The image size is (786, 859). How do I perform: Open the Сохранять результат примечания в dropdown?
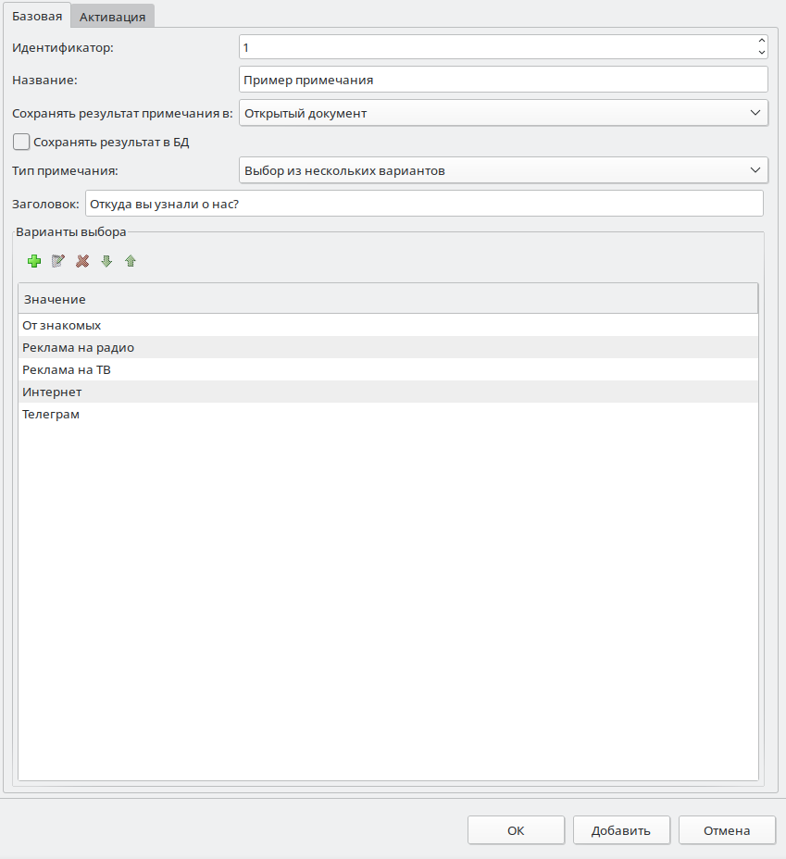(x=503, y=113)
